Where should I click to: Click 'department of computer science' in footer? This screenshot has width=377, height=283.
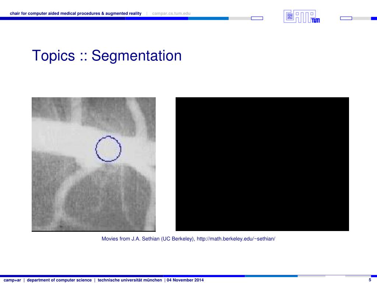click(59, 280)
